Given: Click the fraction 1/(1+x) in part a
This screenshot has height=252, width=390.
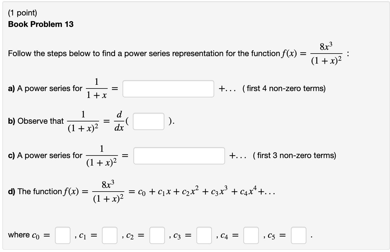Looking at the screenshot, I should (96, 88).
